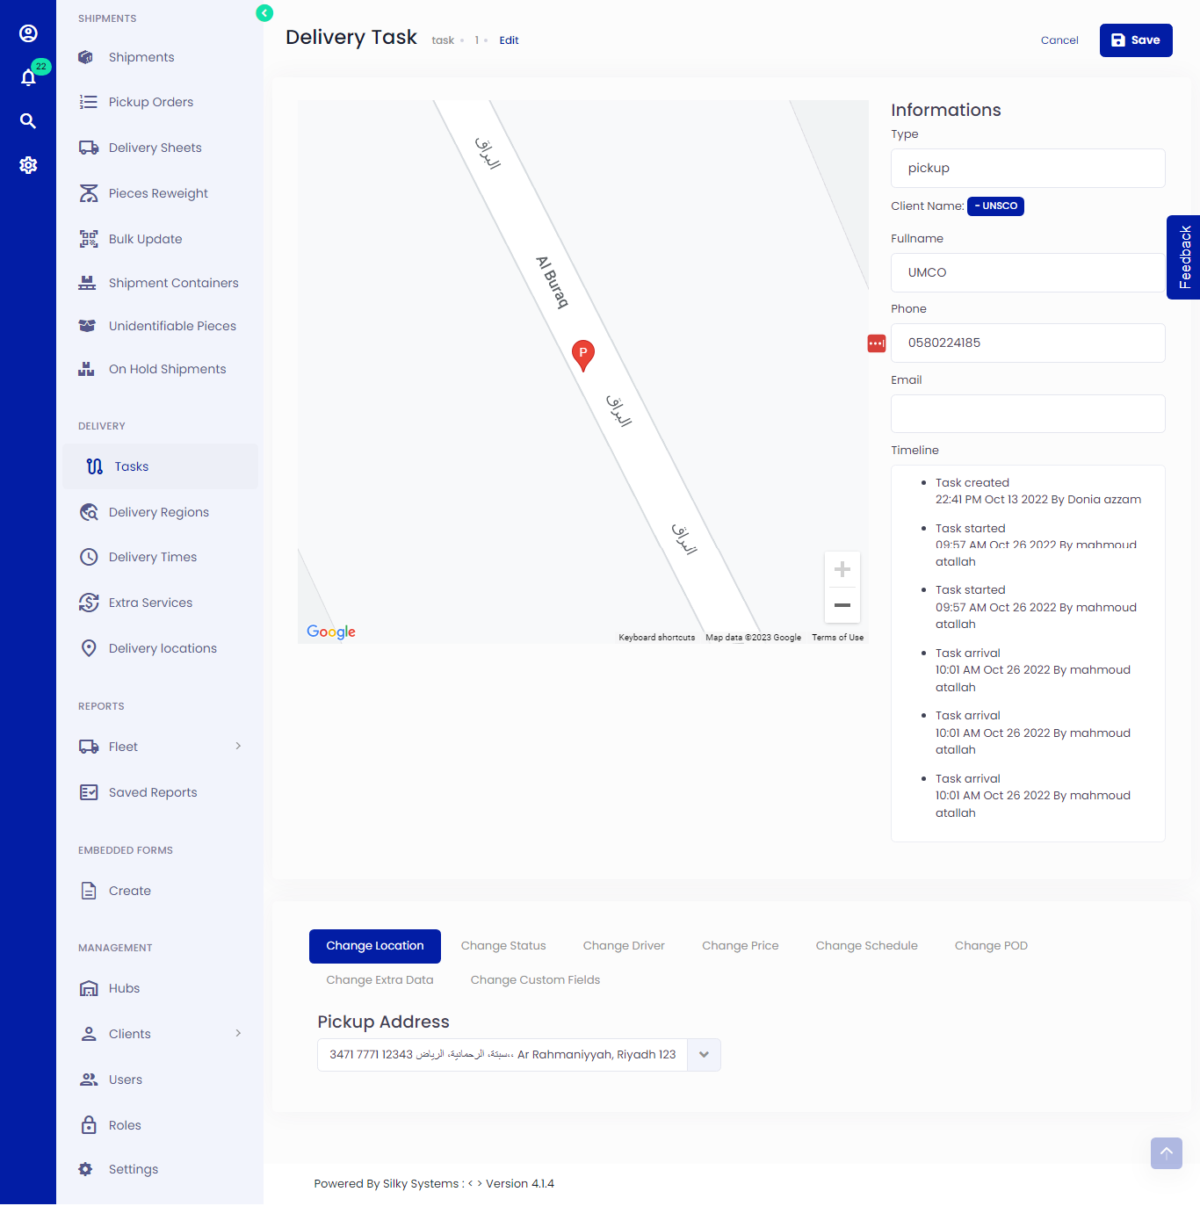The width and height of the screenshot is (1200, 1206).
Task: Click the Edit link next to task
Action: click(x=509, y=40)
